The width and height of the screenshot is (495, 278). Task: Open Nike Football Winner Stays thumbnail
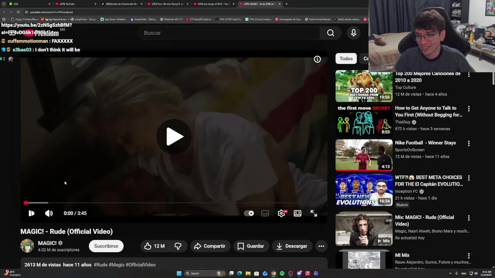point(364,155)
